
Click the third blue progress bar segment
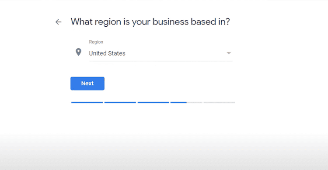[x=153, y=102]
